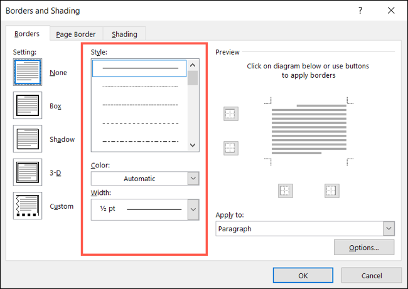
Task: Click the 3-D setting label
Action: click(55, 173)
